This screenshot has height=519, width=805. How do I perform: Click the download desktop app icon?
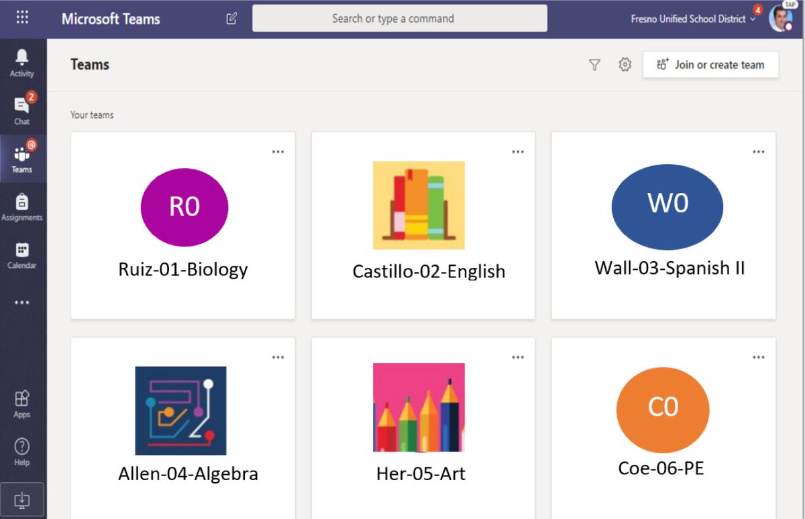point(22,500)
